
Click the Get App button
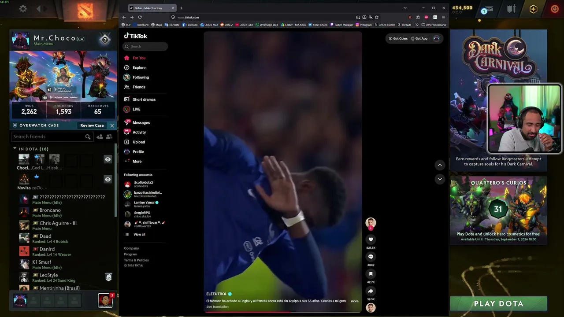click(x=419, y=39)
